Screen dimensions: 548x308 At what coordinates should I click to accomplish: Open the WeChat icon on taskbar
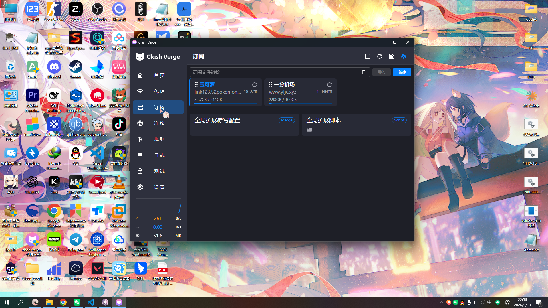coord(77,302)
